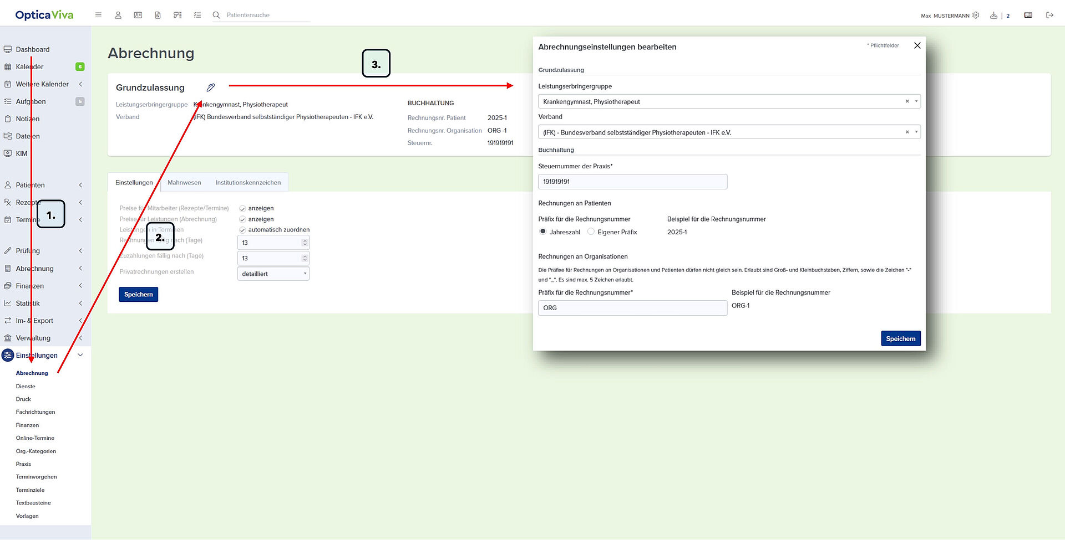Click the task list icon in top toolbar
The height and width of the screenshot is (540, 1065).
coord(197,15)
